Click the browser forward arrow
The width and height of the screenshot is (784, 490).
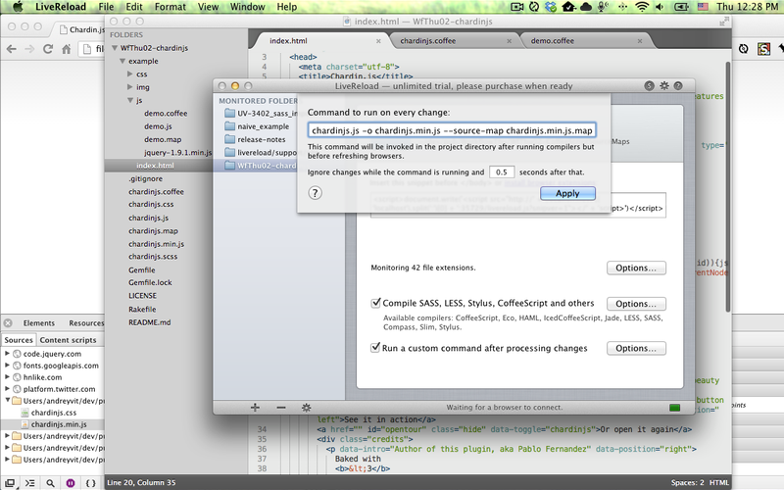[x=29, y=49]
